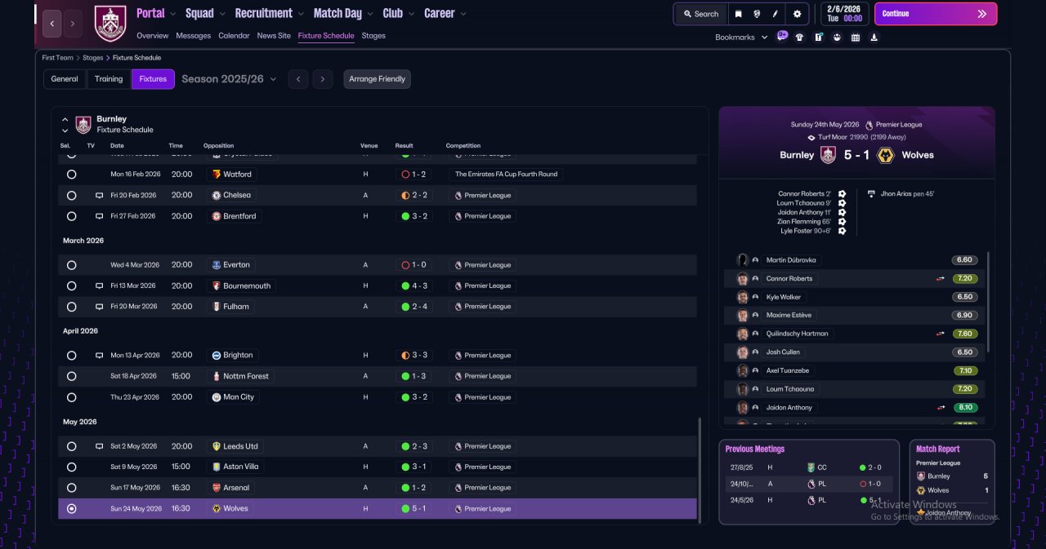
Task: Open the messages icon with 9+ badge
Action: (782, 36)
